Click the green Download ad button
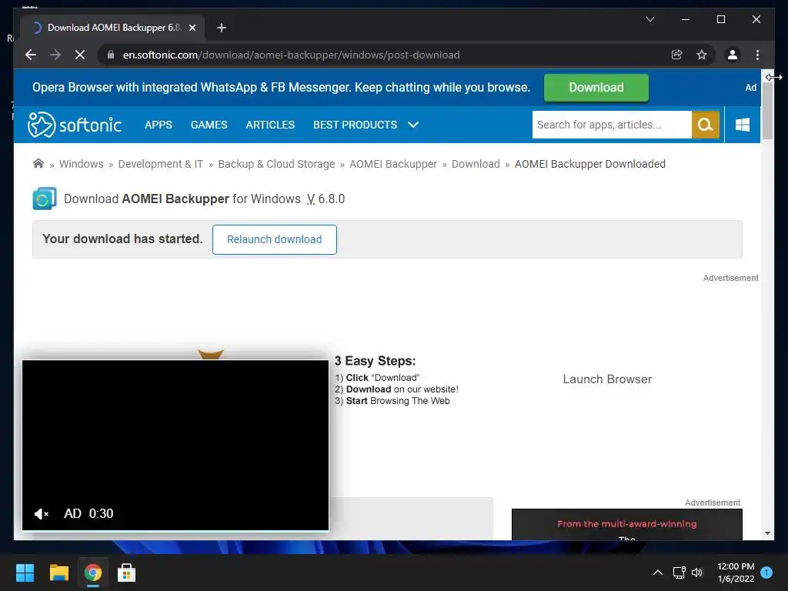Viewport: 788px width, 591px height. (596, 88)
